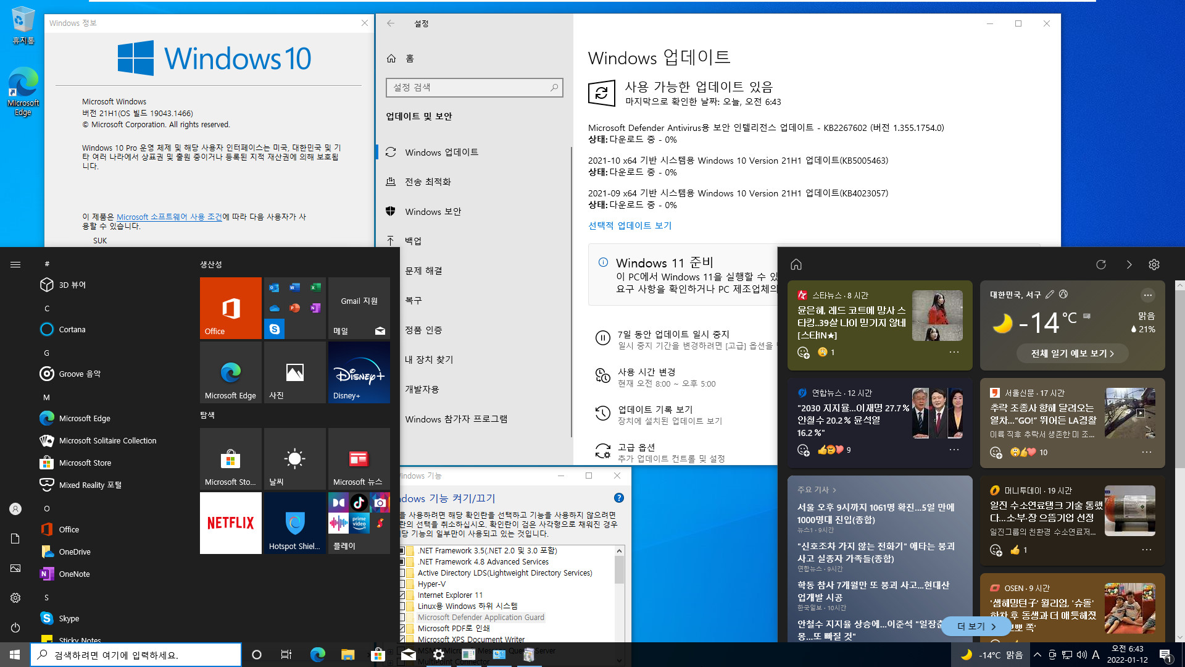This screenshot has width=1185, height=667.
Task: Open more options on 서울신문 card
Action: coord(1147,452)
